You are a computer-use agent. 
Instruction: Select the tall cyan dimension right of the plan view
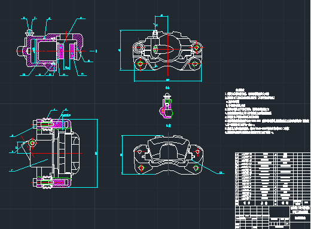tap(97, 153)
